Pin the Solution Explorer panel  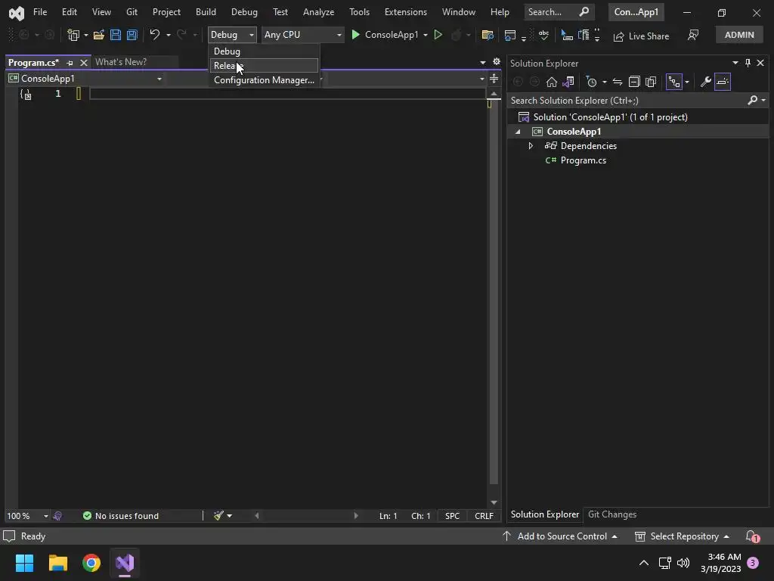tap(748, 63)
